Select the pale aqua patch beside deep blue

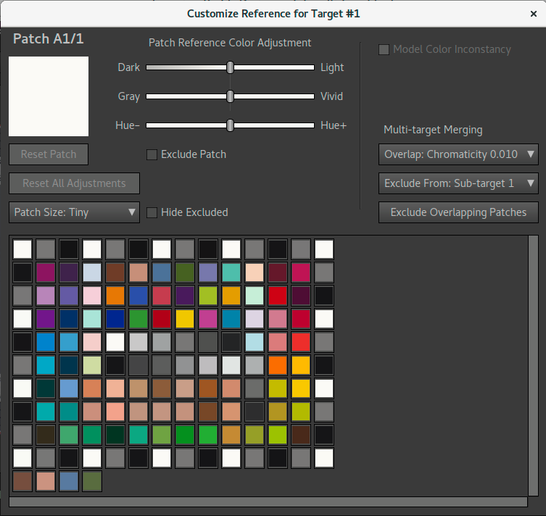point(92,319)
